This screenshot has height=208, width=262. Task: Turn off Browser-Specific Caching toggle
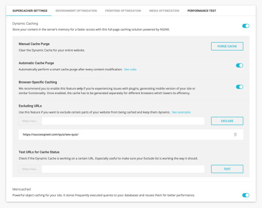240,87
